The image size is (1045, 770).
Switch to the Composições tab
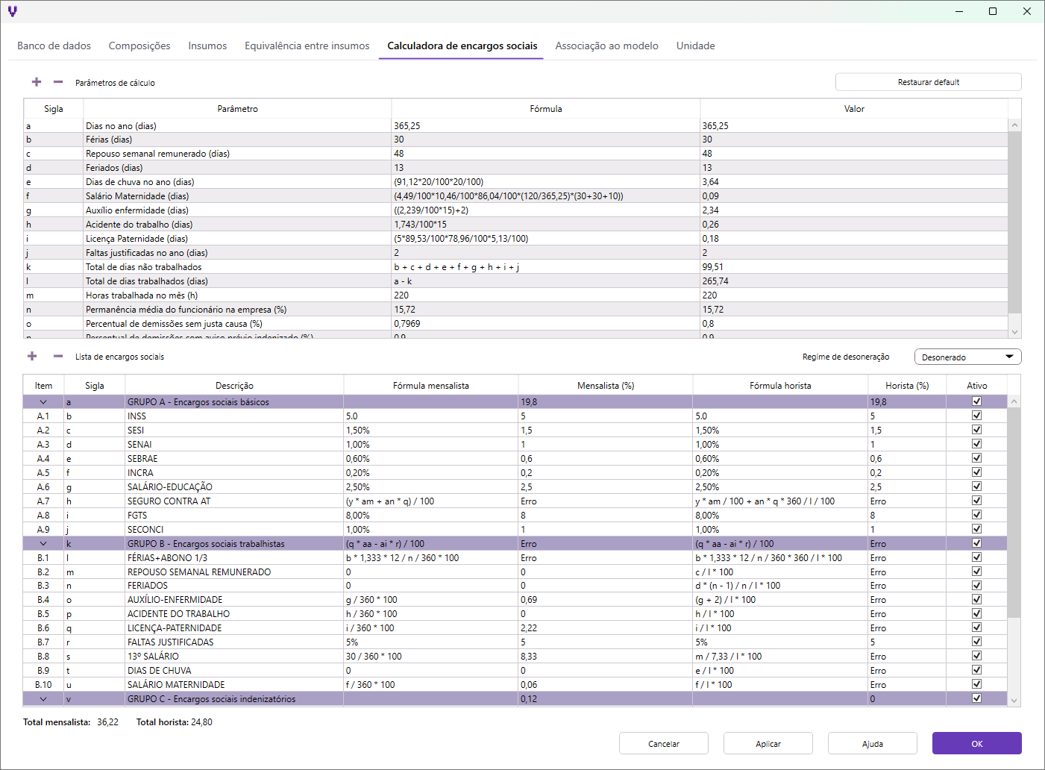pyautogui.click(x=139, y=46)
